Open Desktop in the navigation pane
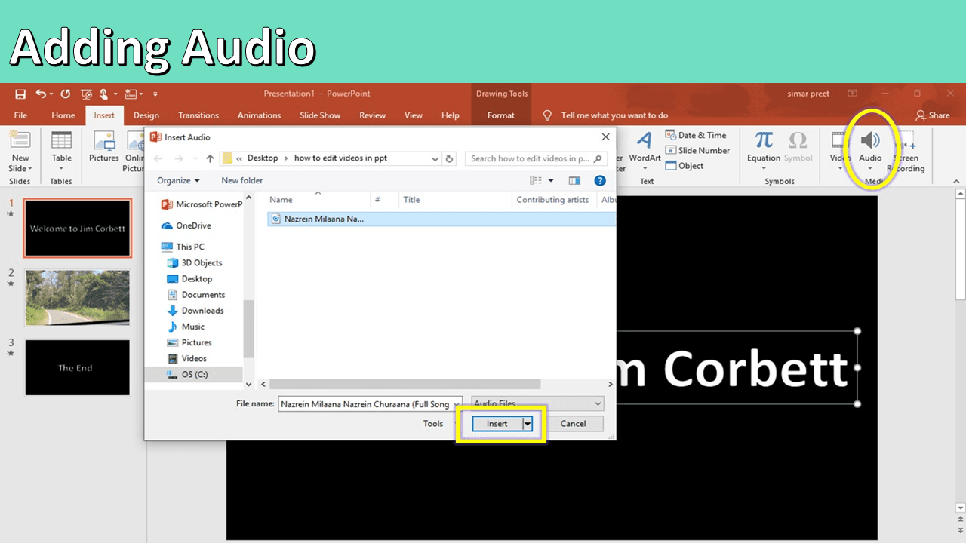The height and width of the screenshot is (543, 966). [x=189, y=278]
